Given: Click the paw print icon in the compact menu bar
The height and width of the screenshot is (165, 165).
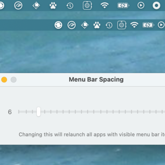Looking at the screenshot, I should (97, 25).
